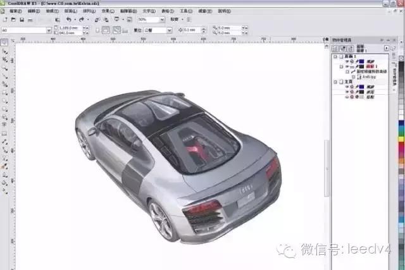Set page to landscape orientation
405x270 pixels.
(106, 30)
